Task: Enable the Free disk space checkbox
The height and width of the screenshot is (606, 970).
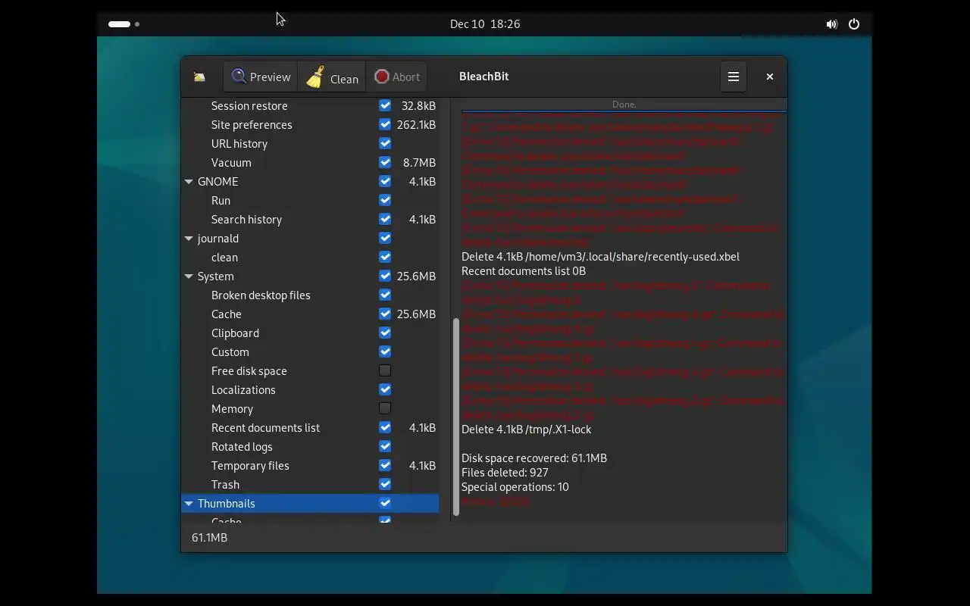Action: (x=385, y=371)
